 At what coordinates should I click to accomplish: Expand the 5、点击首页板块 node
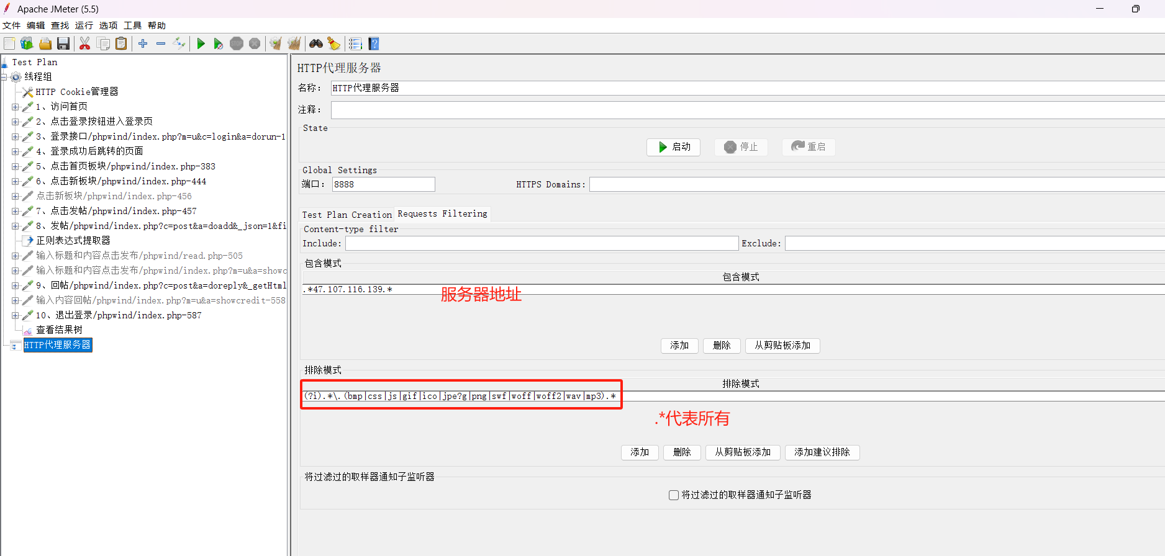point(15,166)
